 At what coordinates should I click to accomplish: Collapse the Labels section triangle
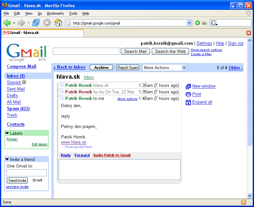pos(7,133)
